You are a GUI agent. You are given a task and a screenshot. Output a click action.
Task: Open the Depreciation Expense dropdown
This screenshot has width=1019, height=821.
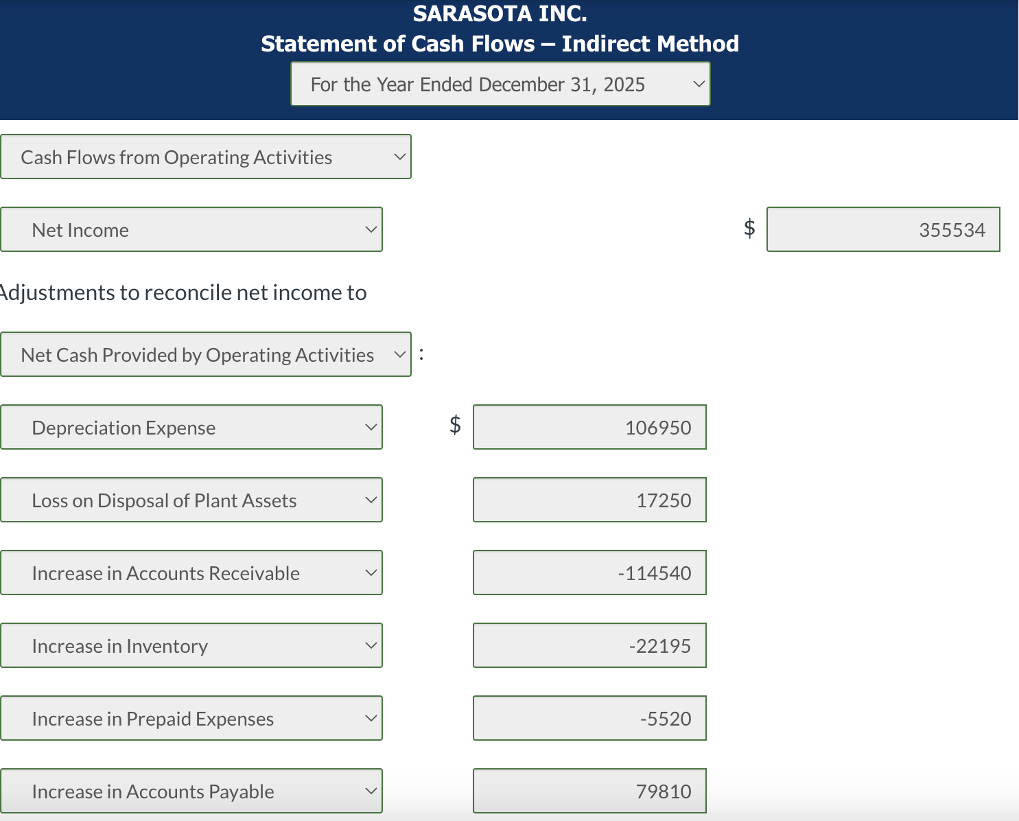191,427
